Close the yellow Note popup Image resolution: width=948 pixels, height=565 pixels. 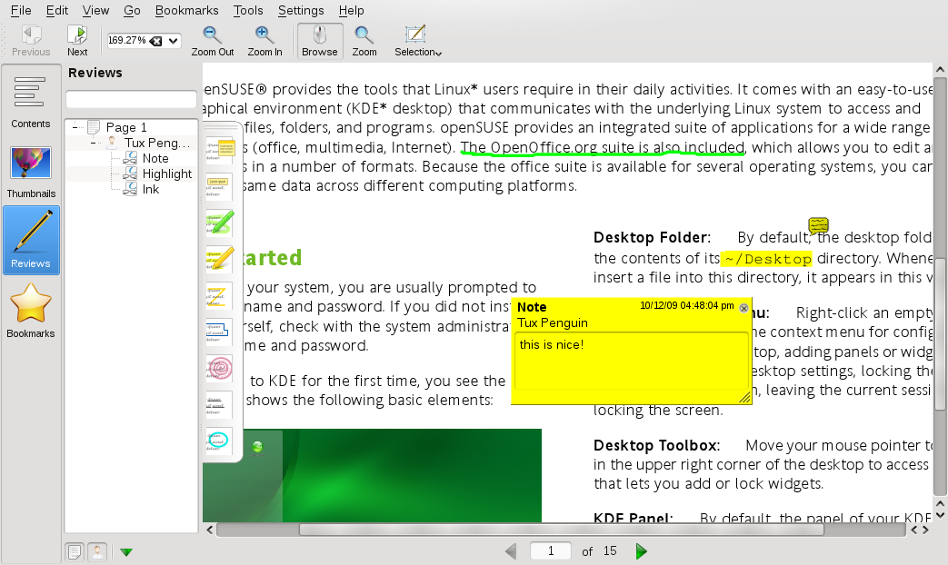tap(743, 308)
